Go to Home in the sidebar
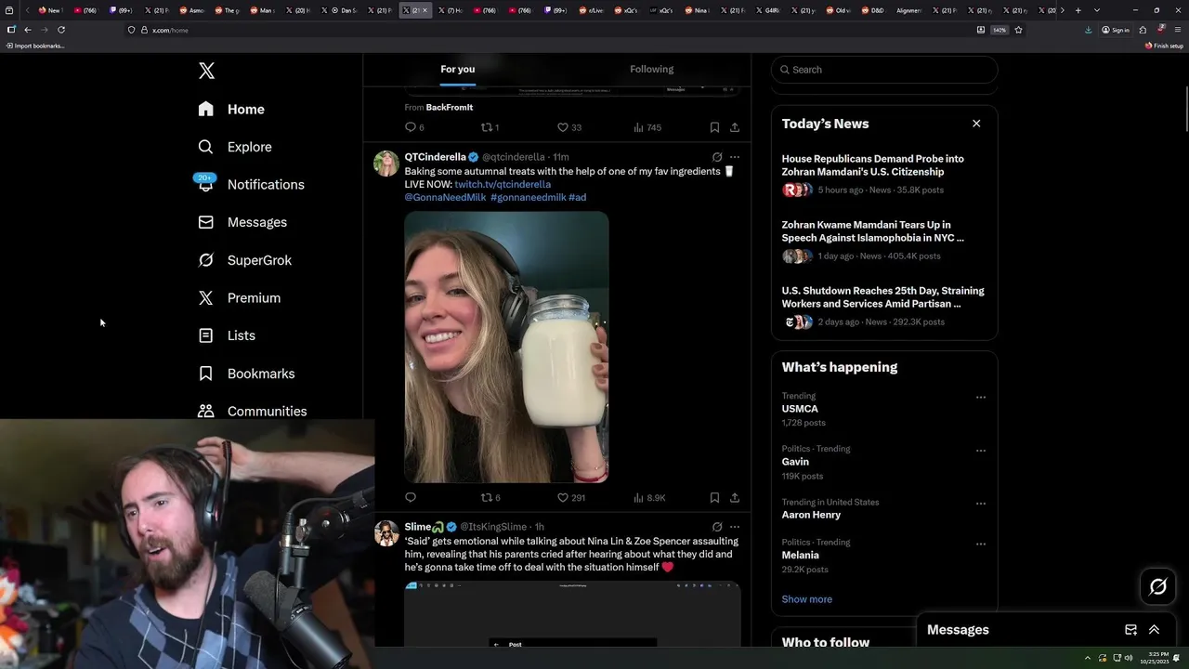Viewport: 1189px width, 669px height. 231,109
